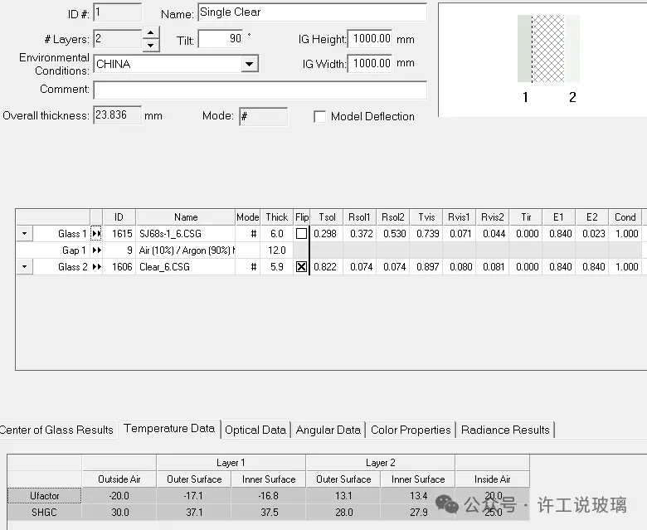Open the Angular Data tab
647x530 pixels.
pyautogui.click(x=328, y=430)
